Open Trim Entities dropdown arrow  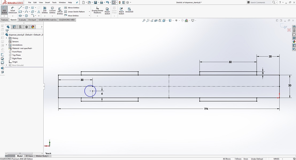tap(45, 16)
